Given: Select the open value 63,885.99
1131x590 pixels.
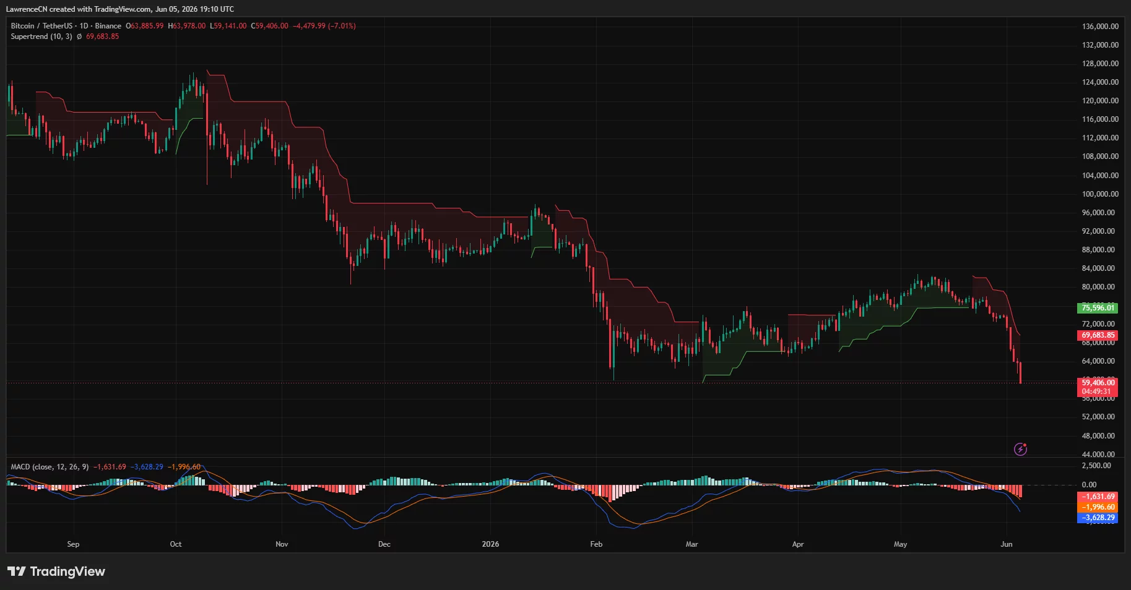Looking at the screenshot, I should pyautogui.click(x=147, y=26).
